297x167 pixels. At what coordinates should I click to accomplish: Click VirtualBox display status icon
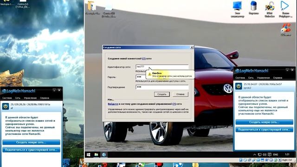tap(262, 160)
